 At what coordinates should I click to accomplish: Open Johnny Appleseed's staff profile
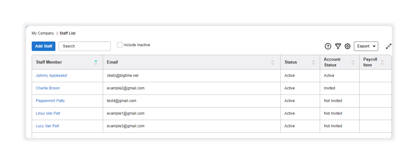[51, 75]
